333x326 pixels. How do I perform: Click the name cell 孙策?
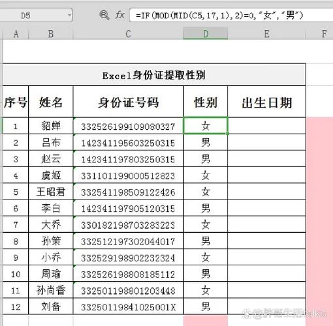51,241
